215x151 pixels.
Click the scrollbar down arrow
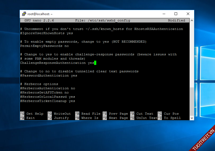coord(192,118)
